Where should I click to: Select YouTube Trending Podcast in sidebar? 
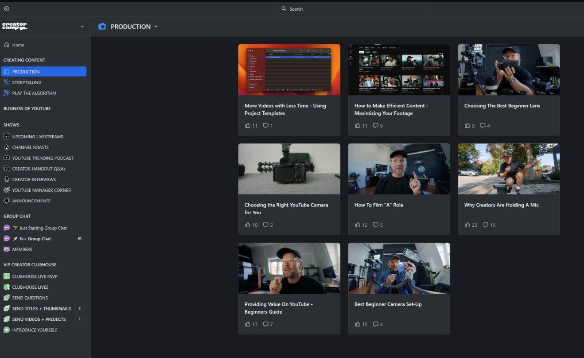[x=43, y=158]
